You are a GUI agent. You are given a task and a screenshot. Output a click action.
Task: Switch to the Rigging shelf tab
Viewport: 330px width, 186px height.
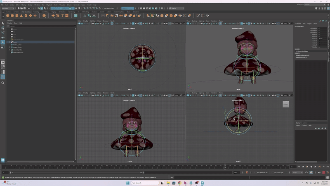pos(54,12)
